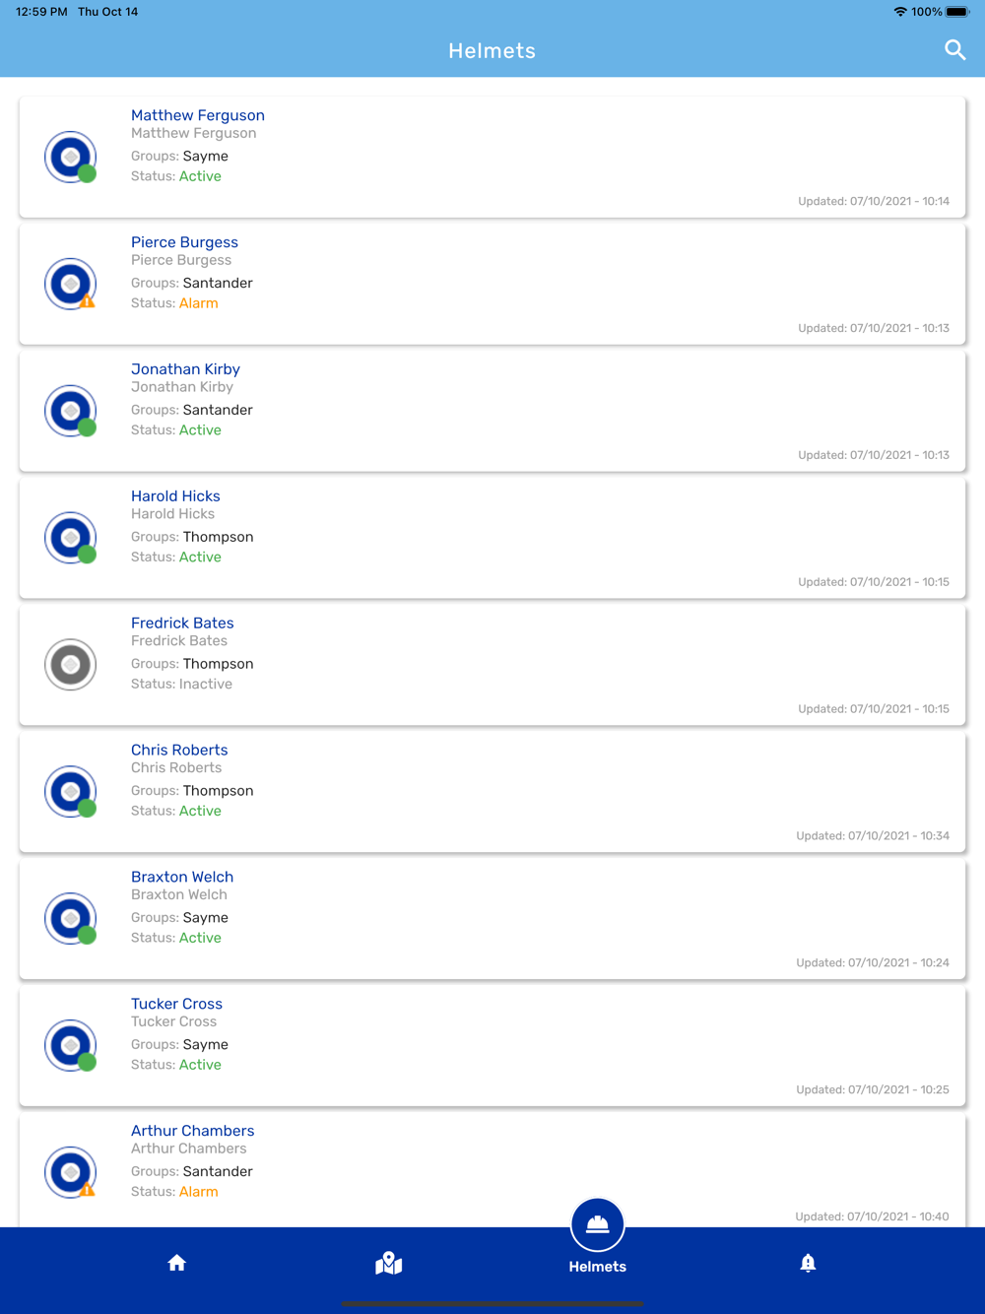Open Harold Hicks name link

[175, 496]
